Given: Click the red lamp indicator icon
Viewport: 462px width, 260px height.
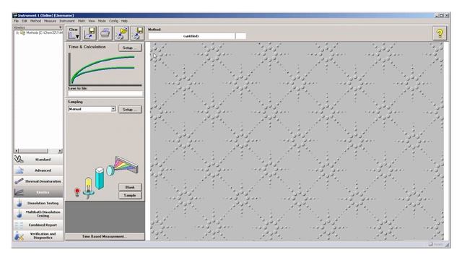Looking at the screenshot, I should (77, 192).
